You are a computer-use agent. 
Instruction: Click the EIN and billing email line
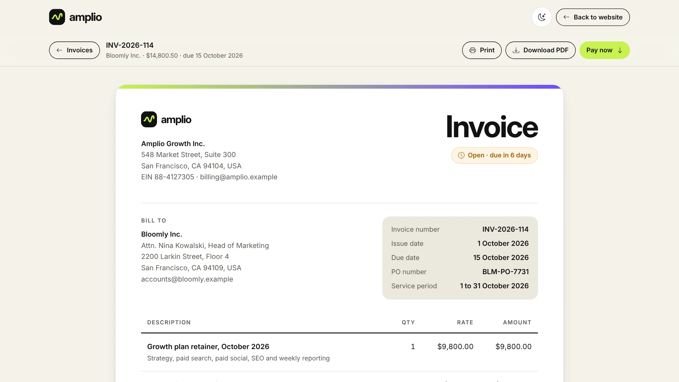coord(209,177)
